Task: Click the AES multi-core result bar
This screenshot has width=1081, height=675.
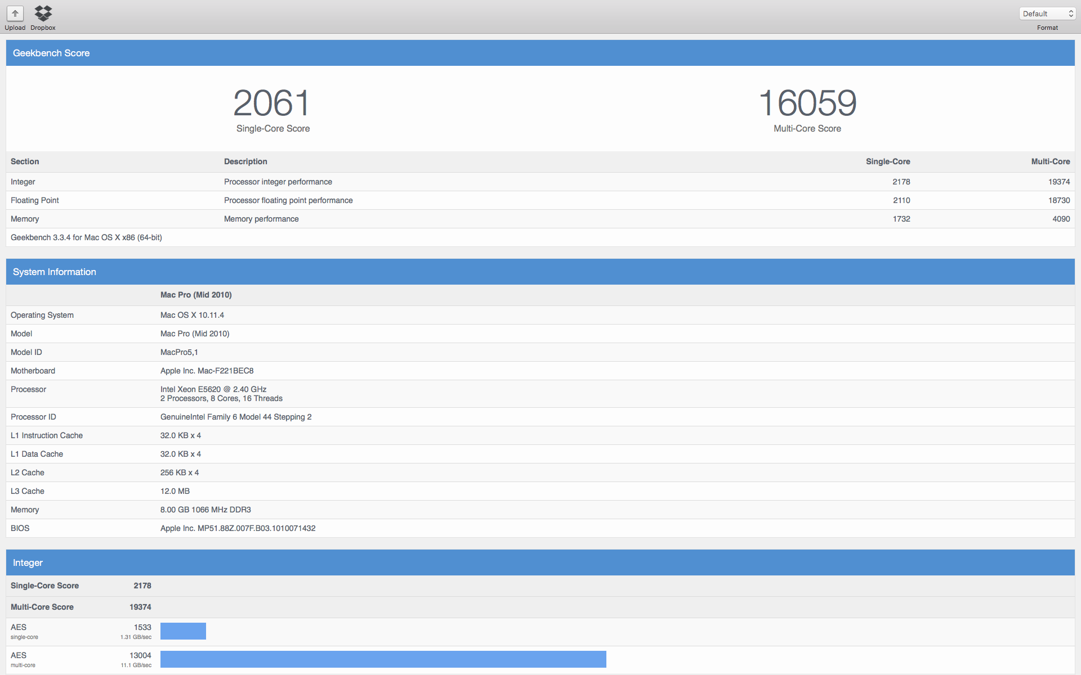Action: click(383, 659)
